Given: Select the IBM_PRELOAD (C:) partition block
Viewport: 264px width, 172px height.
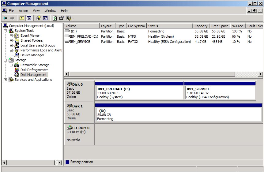Looking at the screenshot, I should click(x=139, y=93).
